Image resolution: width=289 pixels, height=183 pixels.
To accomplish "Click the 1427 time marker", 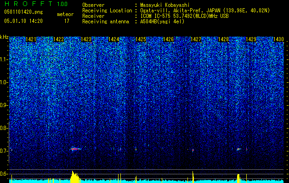I will coord(196,39).
